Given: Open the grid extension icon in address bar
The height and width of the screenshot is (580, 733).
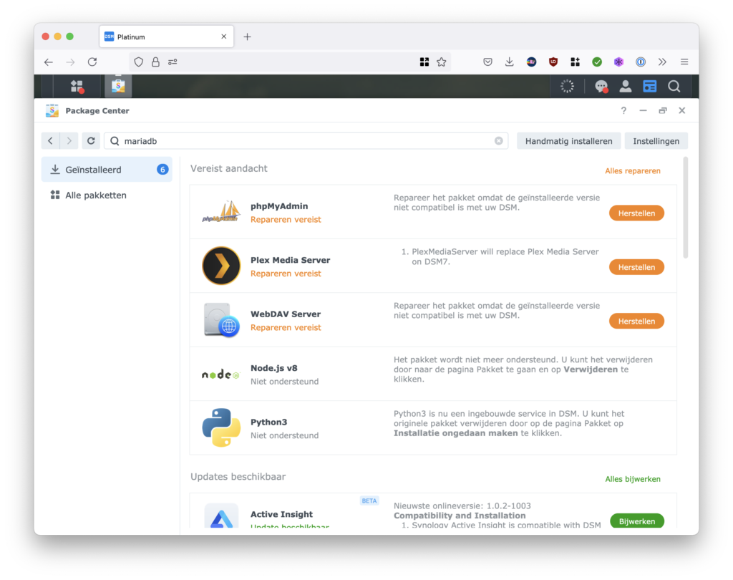Looking at the screenshot, I should click(424, 62).
